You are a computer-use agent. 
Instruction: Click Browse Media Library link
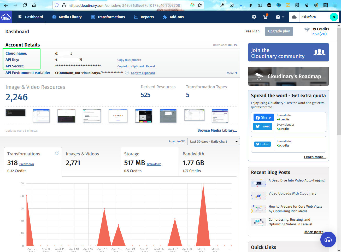pos(217,130)
